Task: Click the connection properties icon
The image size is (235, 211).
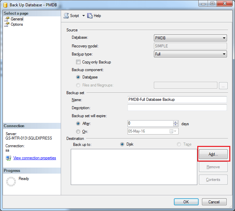Action: (x=8, y=158)
